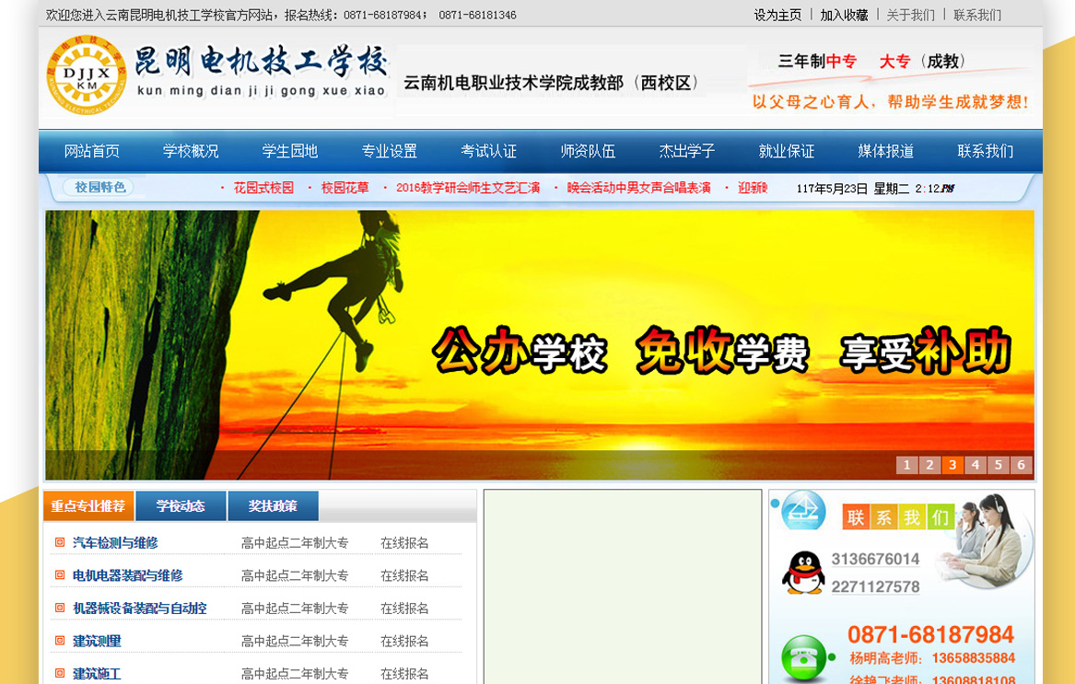Click the QQ penguin icon
The height and width of the screenshot is (684, 1075).
click(802, 573)
